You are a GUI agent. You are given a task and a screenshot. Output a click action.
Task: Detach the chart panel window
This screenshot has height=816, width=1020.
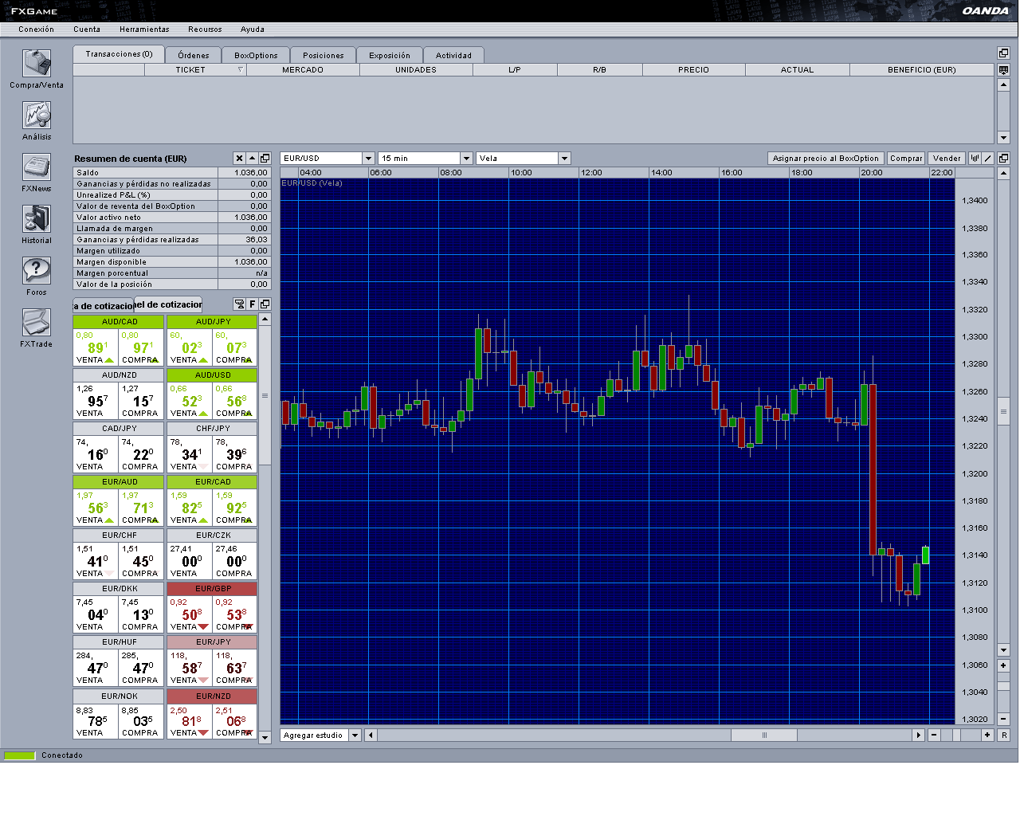[x=1003, y=159]
